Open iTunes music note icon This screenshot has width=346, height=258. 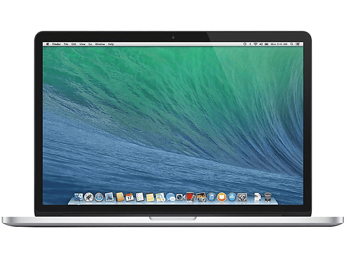[x=211, y=197]
